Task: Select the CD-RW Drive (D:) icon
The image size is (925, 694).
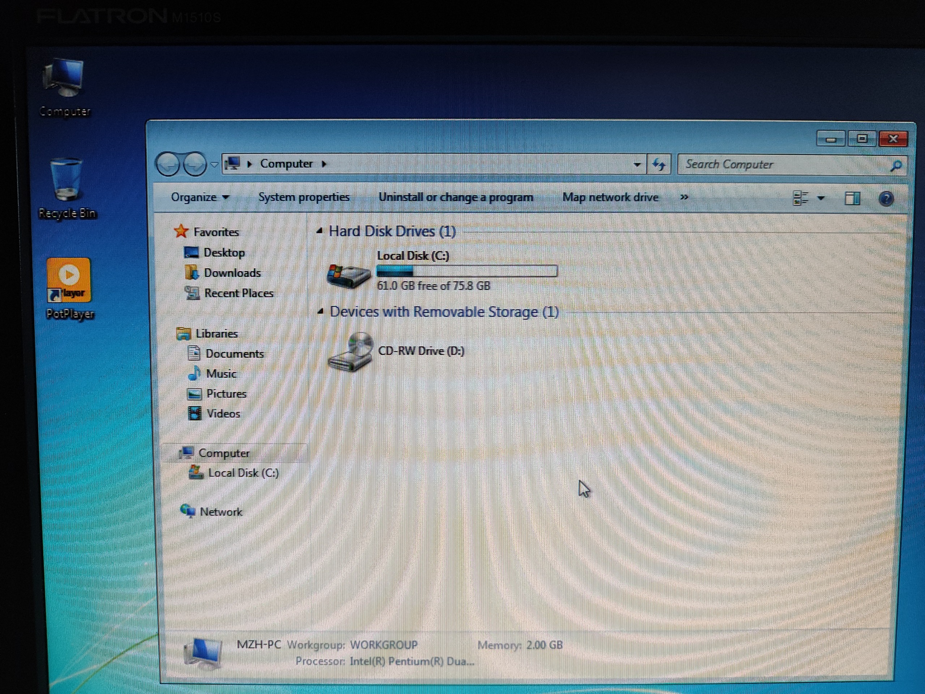Action: [x=351, y=351]
